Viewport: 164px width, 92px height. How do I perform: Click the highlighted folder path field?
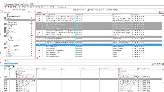click(78, 64)
